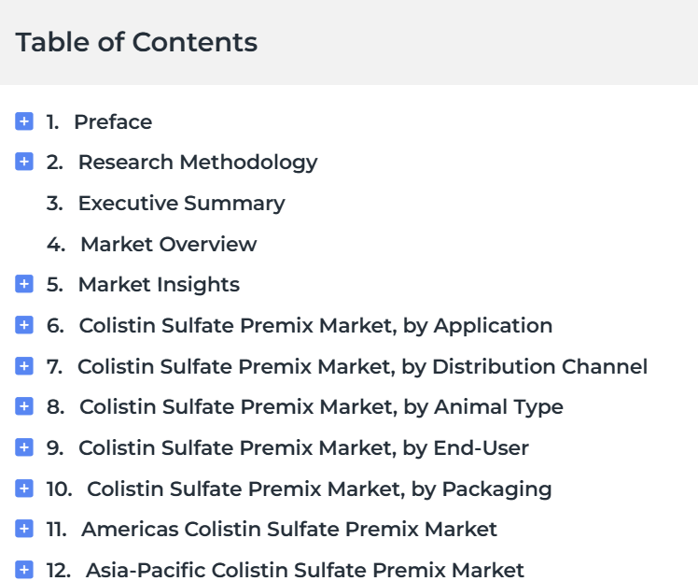Click plus icon beside by Packaging section
Screen dimensions: 698x581
[x=24, y=489]
